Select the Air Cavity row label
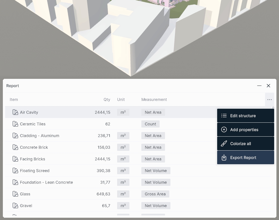This screenshot has height=220, width=279. click(29, 112)
